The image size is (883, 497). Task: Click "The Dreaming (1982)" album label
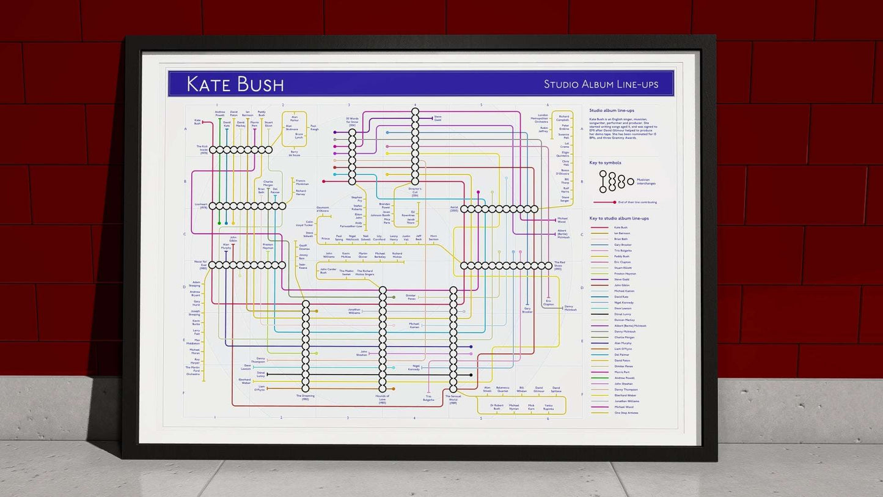[x=305, y=397]
